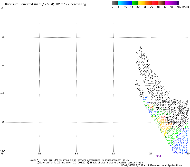Click the 'Data buffer is 22 hrs' note line
Screen dimensions: 190x167
tap(90, 163)
